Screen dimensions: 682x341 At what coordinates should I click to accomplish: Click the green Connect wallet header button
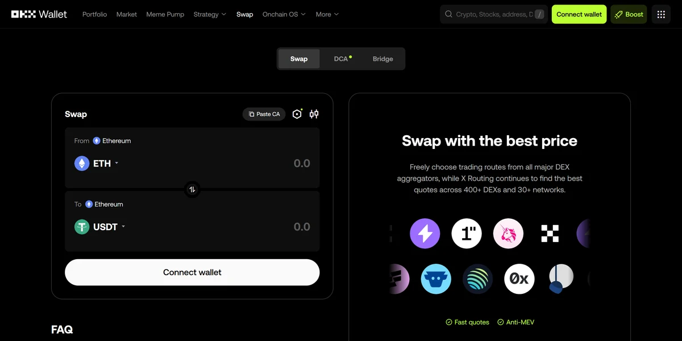pyautogui.click(x=579, y=14)
